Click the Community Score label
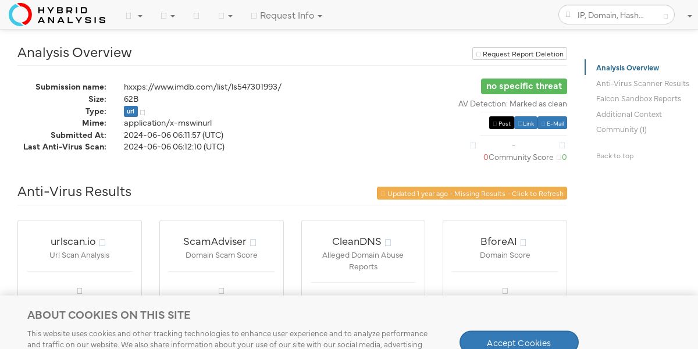698x349 pixels. (521, 158)
